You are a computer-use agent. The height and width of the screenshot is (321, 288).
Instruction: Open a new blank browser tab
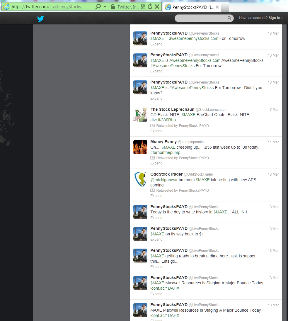tap(225, 7)
